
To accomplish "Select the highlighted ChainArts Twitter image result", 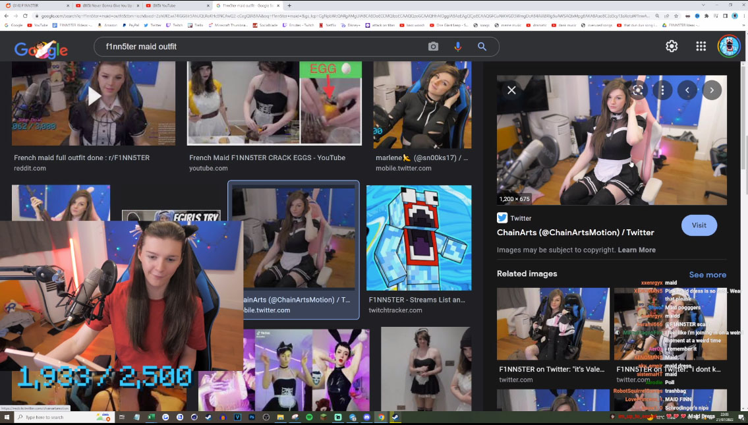I will (293, 250).
